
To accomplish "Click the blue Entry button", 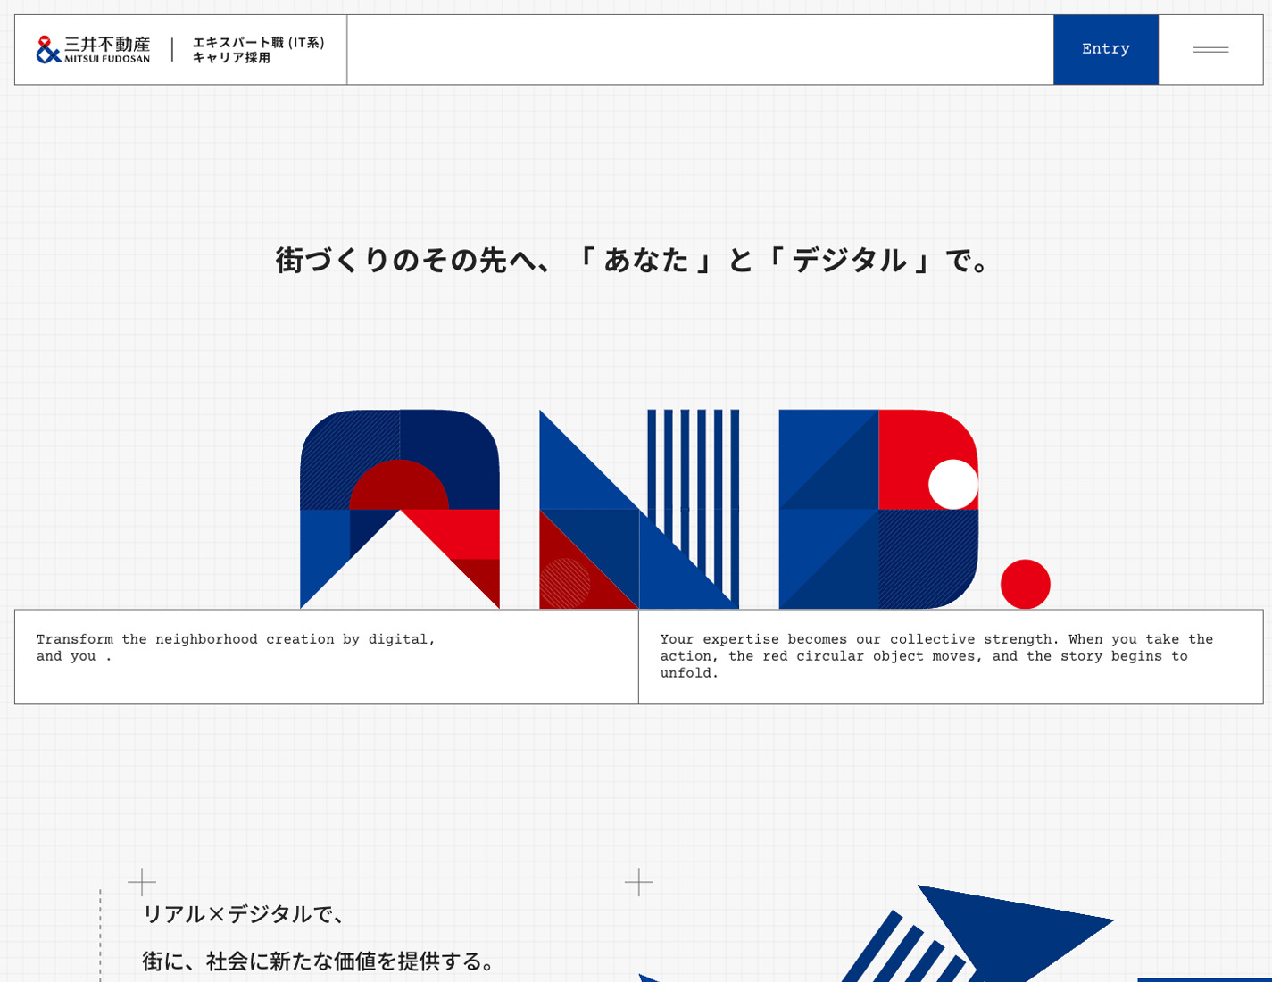I will [x=1106, y=49].
